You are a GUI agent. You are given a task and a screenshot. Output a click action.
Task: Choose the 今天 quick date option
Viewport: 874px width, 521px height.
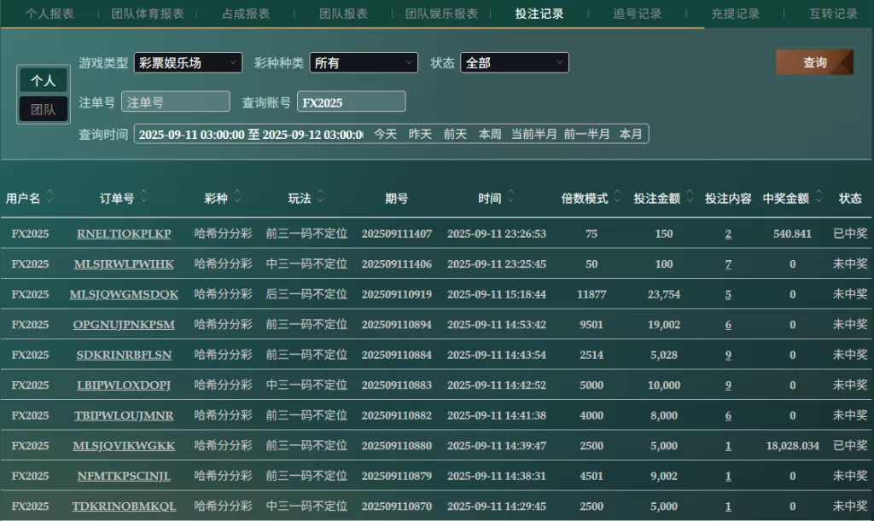(x=386, y=134)
